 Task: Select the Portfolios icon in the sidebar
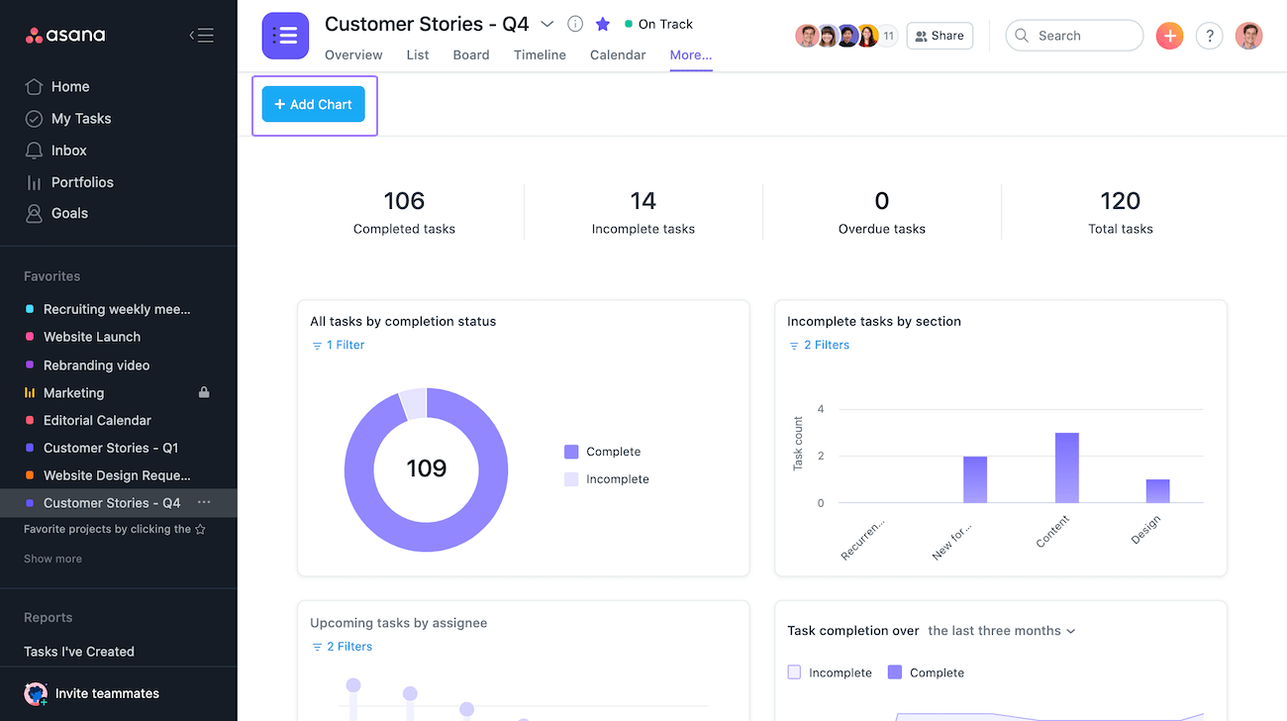31,181
